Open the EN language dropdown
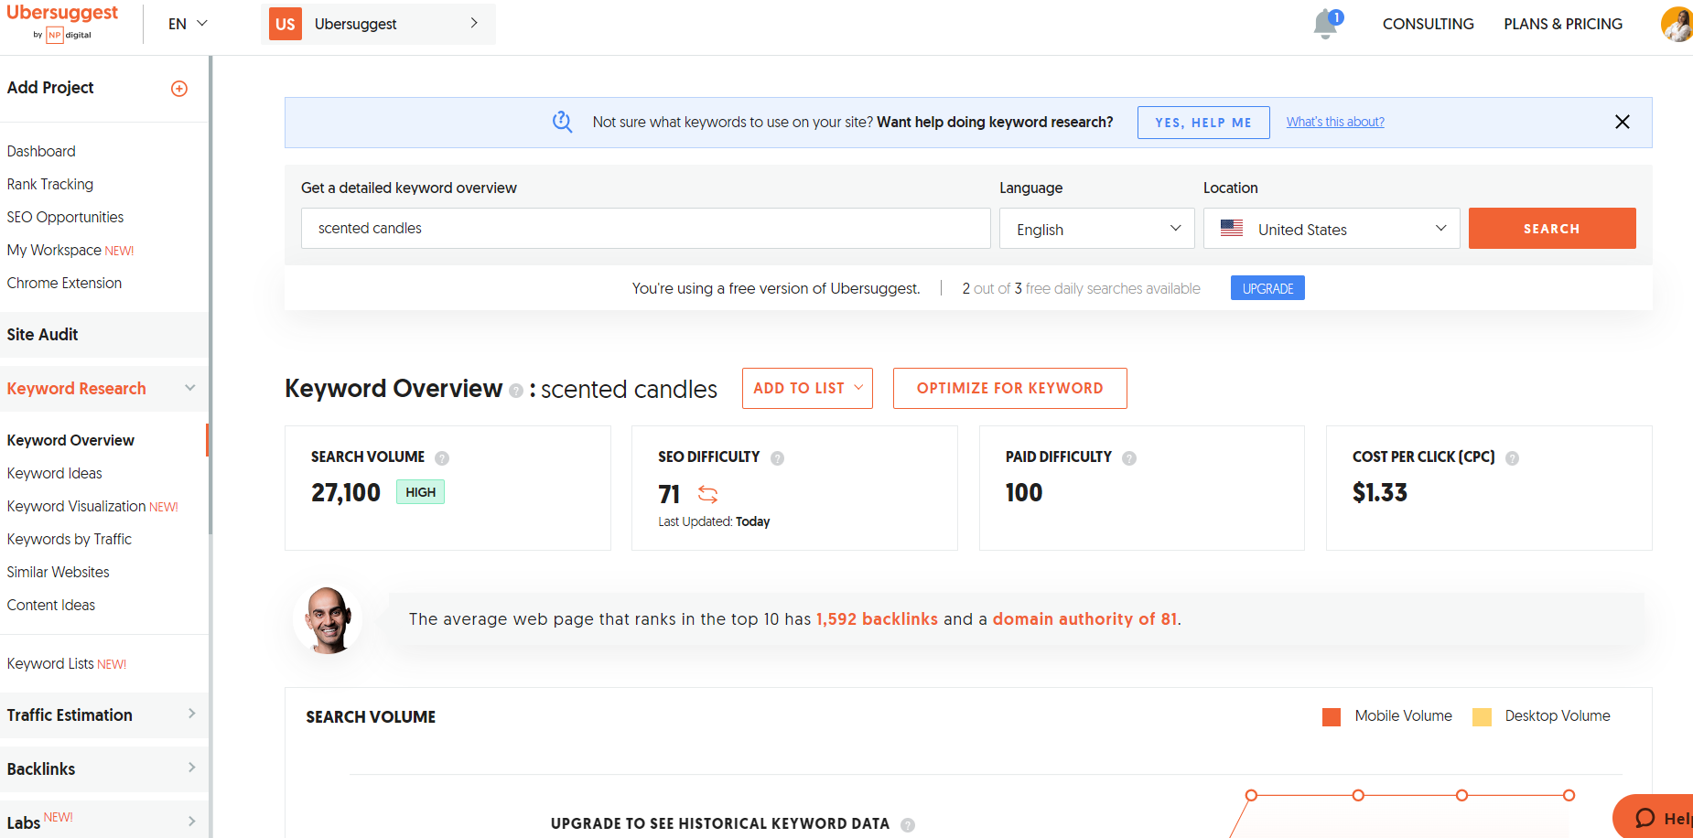This screenshot has width=1693, height=838. click(x=188, y=24)
